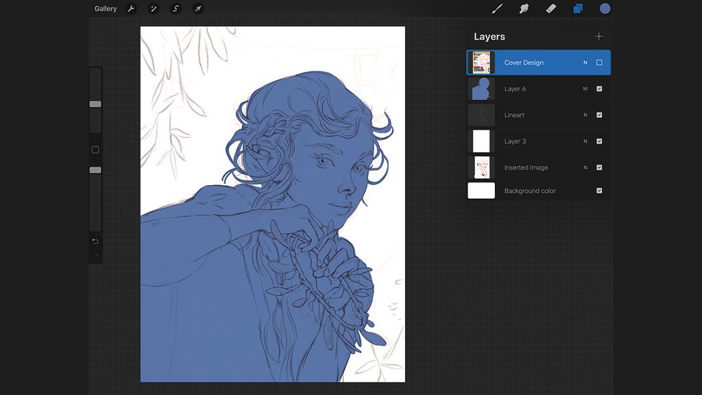
Task: Activate the Transform arrow tool
Action: pyautogui.click(x=198, y=9)
